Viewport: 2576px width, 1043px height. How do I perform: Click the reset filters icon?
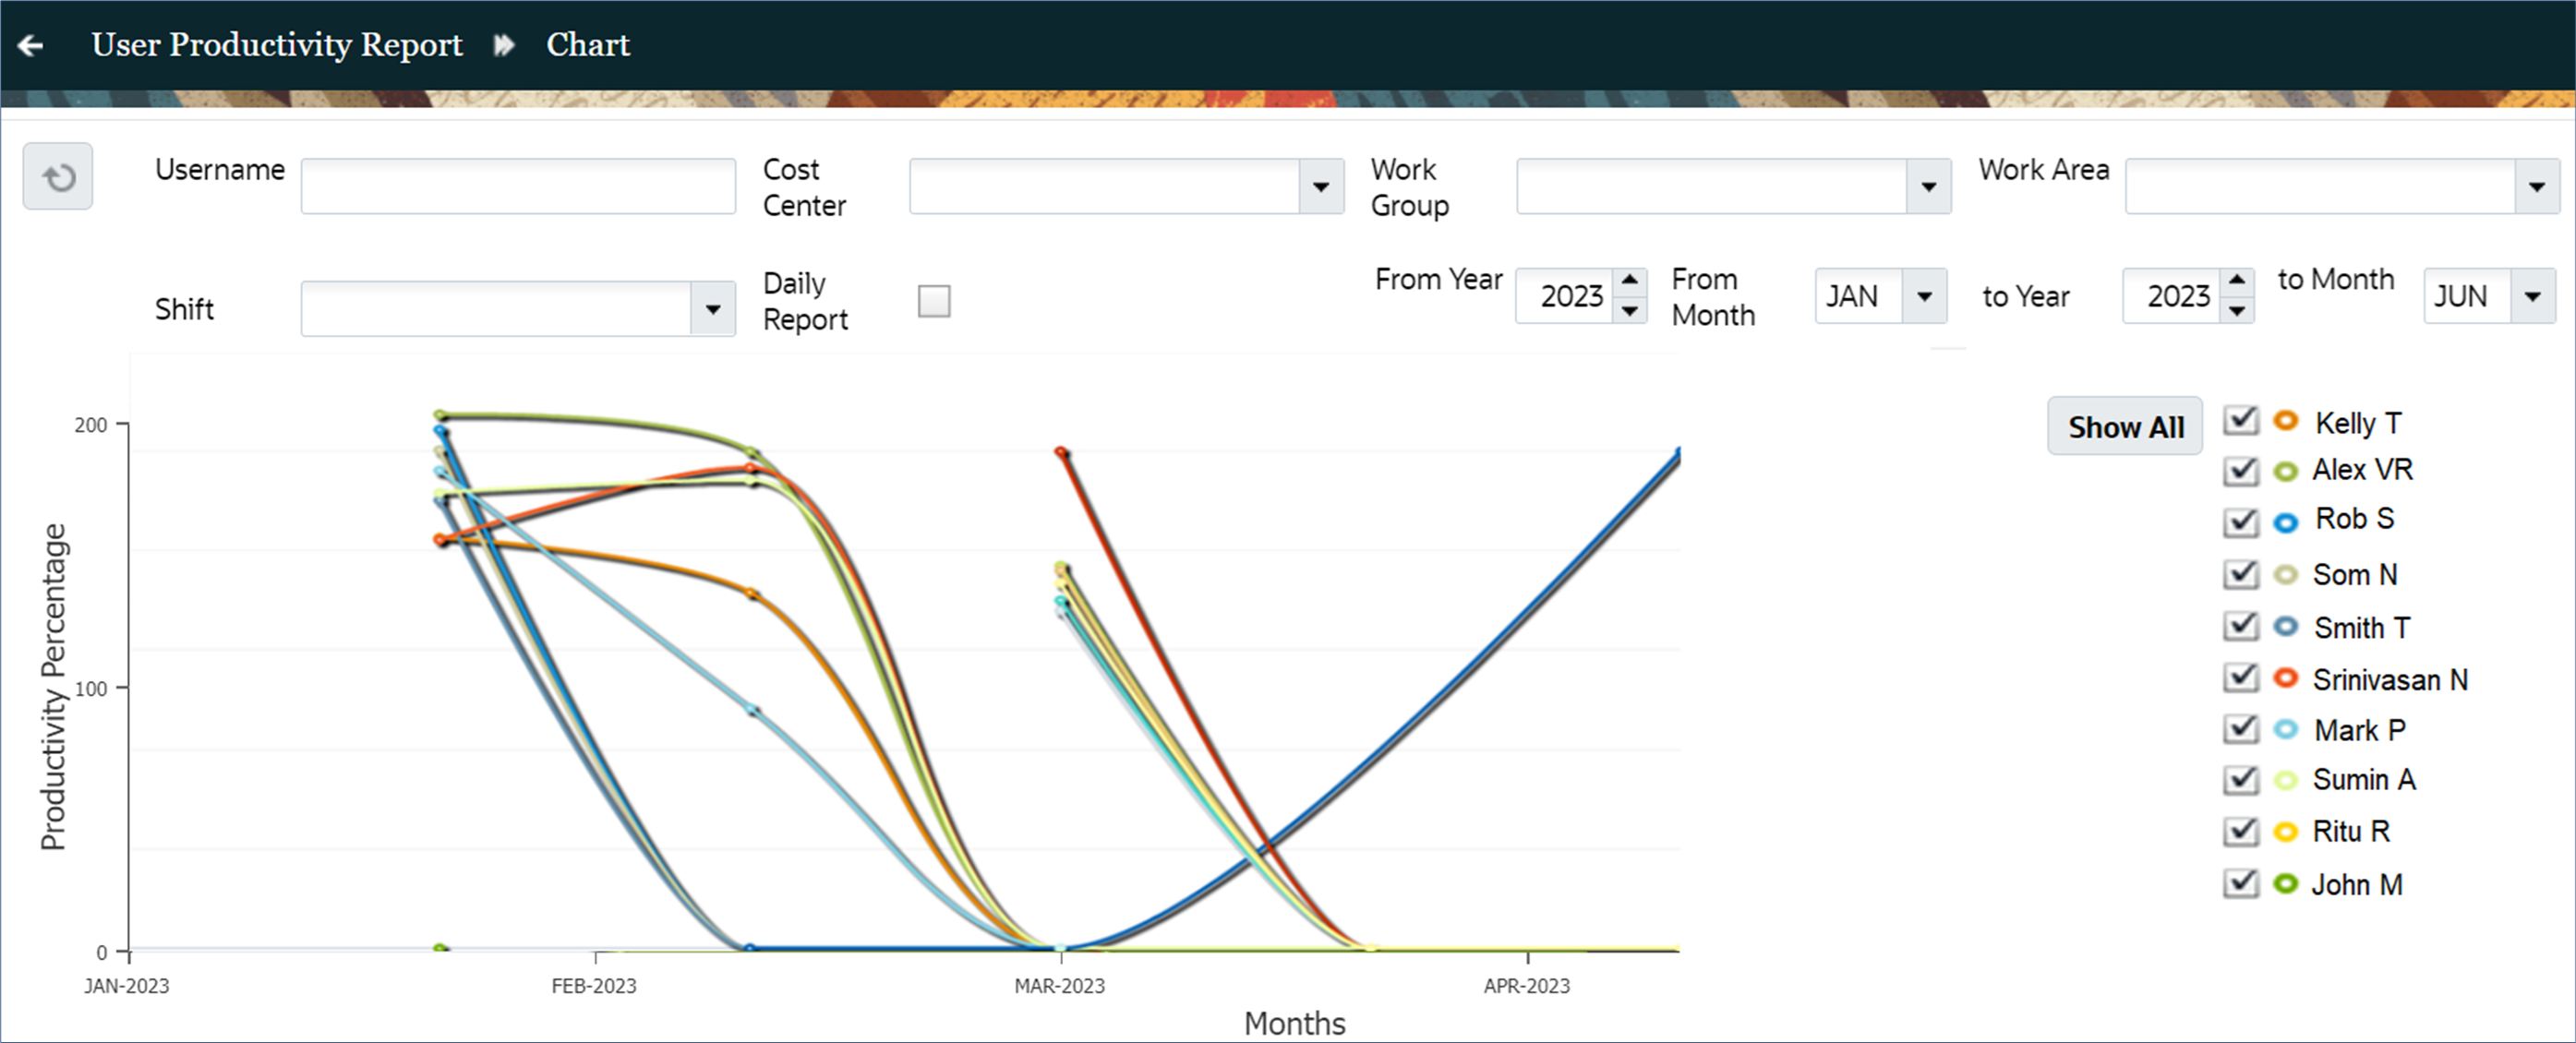pos(57,177)
